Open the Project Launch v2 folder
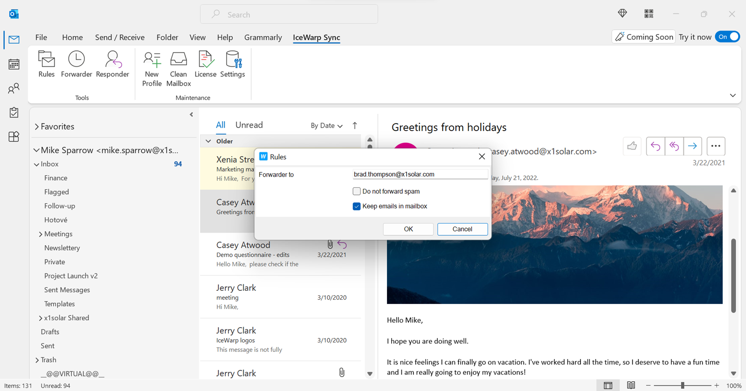Viewport: 746px width, 391px height. coord(71,276)
